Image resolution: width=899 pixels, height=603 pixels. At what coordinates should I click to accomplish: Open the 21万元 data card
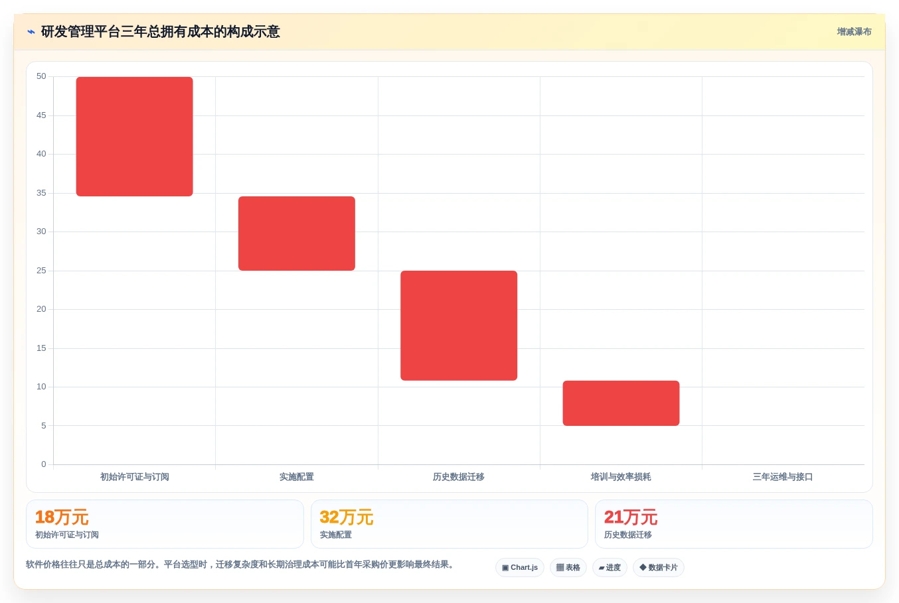click(x=734, y=524)
